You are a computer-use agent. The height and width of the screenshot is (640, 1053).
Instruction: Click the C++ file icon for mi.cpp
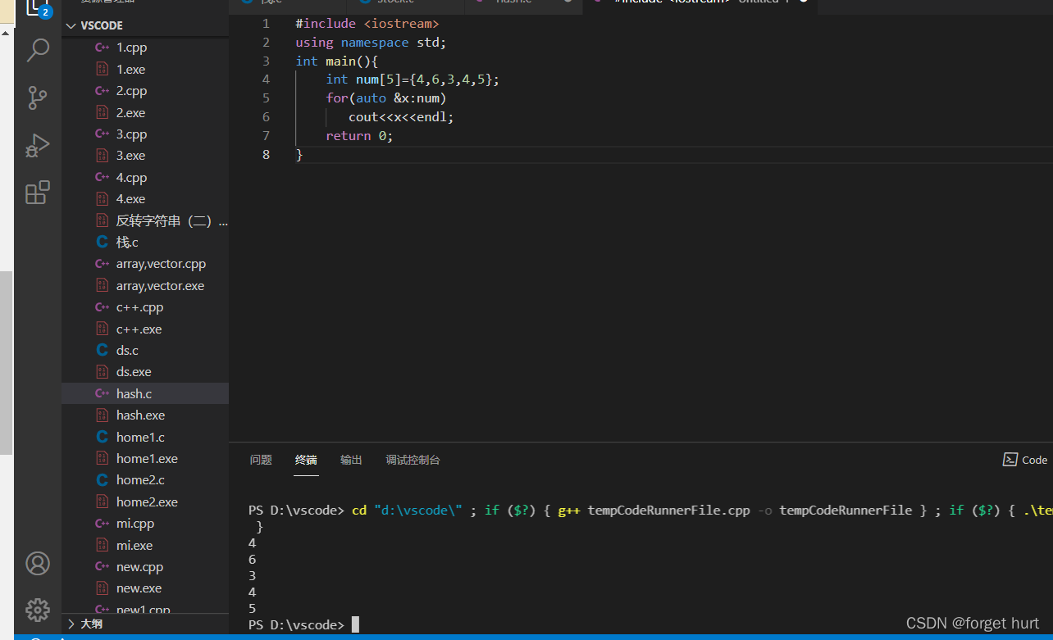[x=103, y=523]
